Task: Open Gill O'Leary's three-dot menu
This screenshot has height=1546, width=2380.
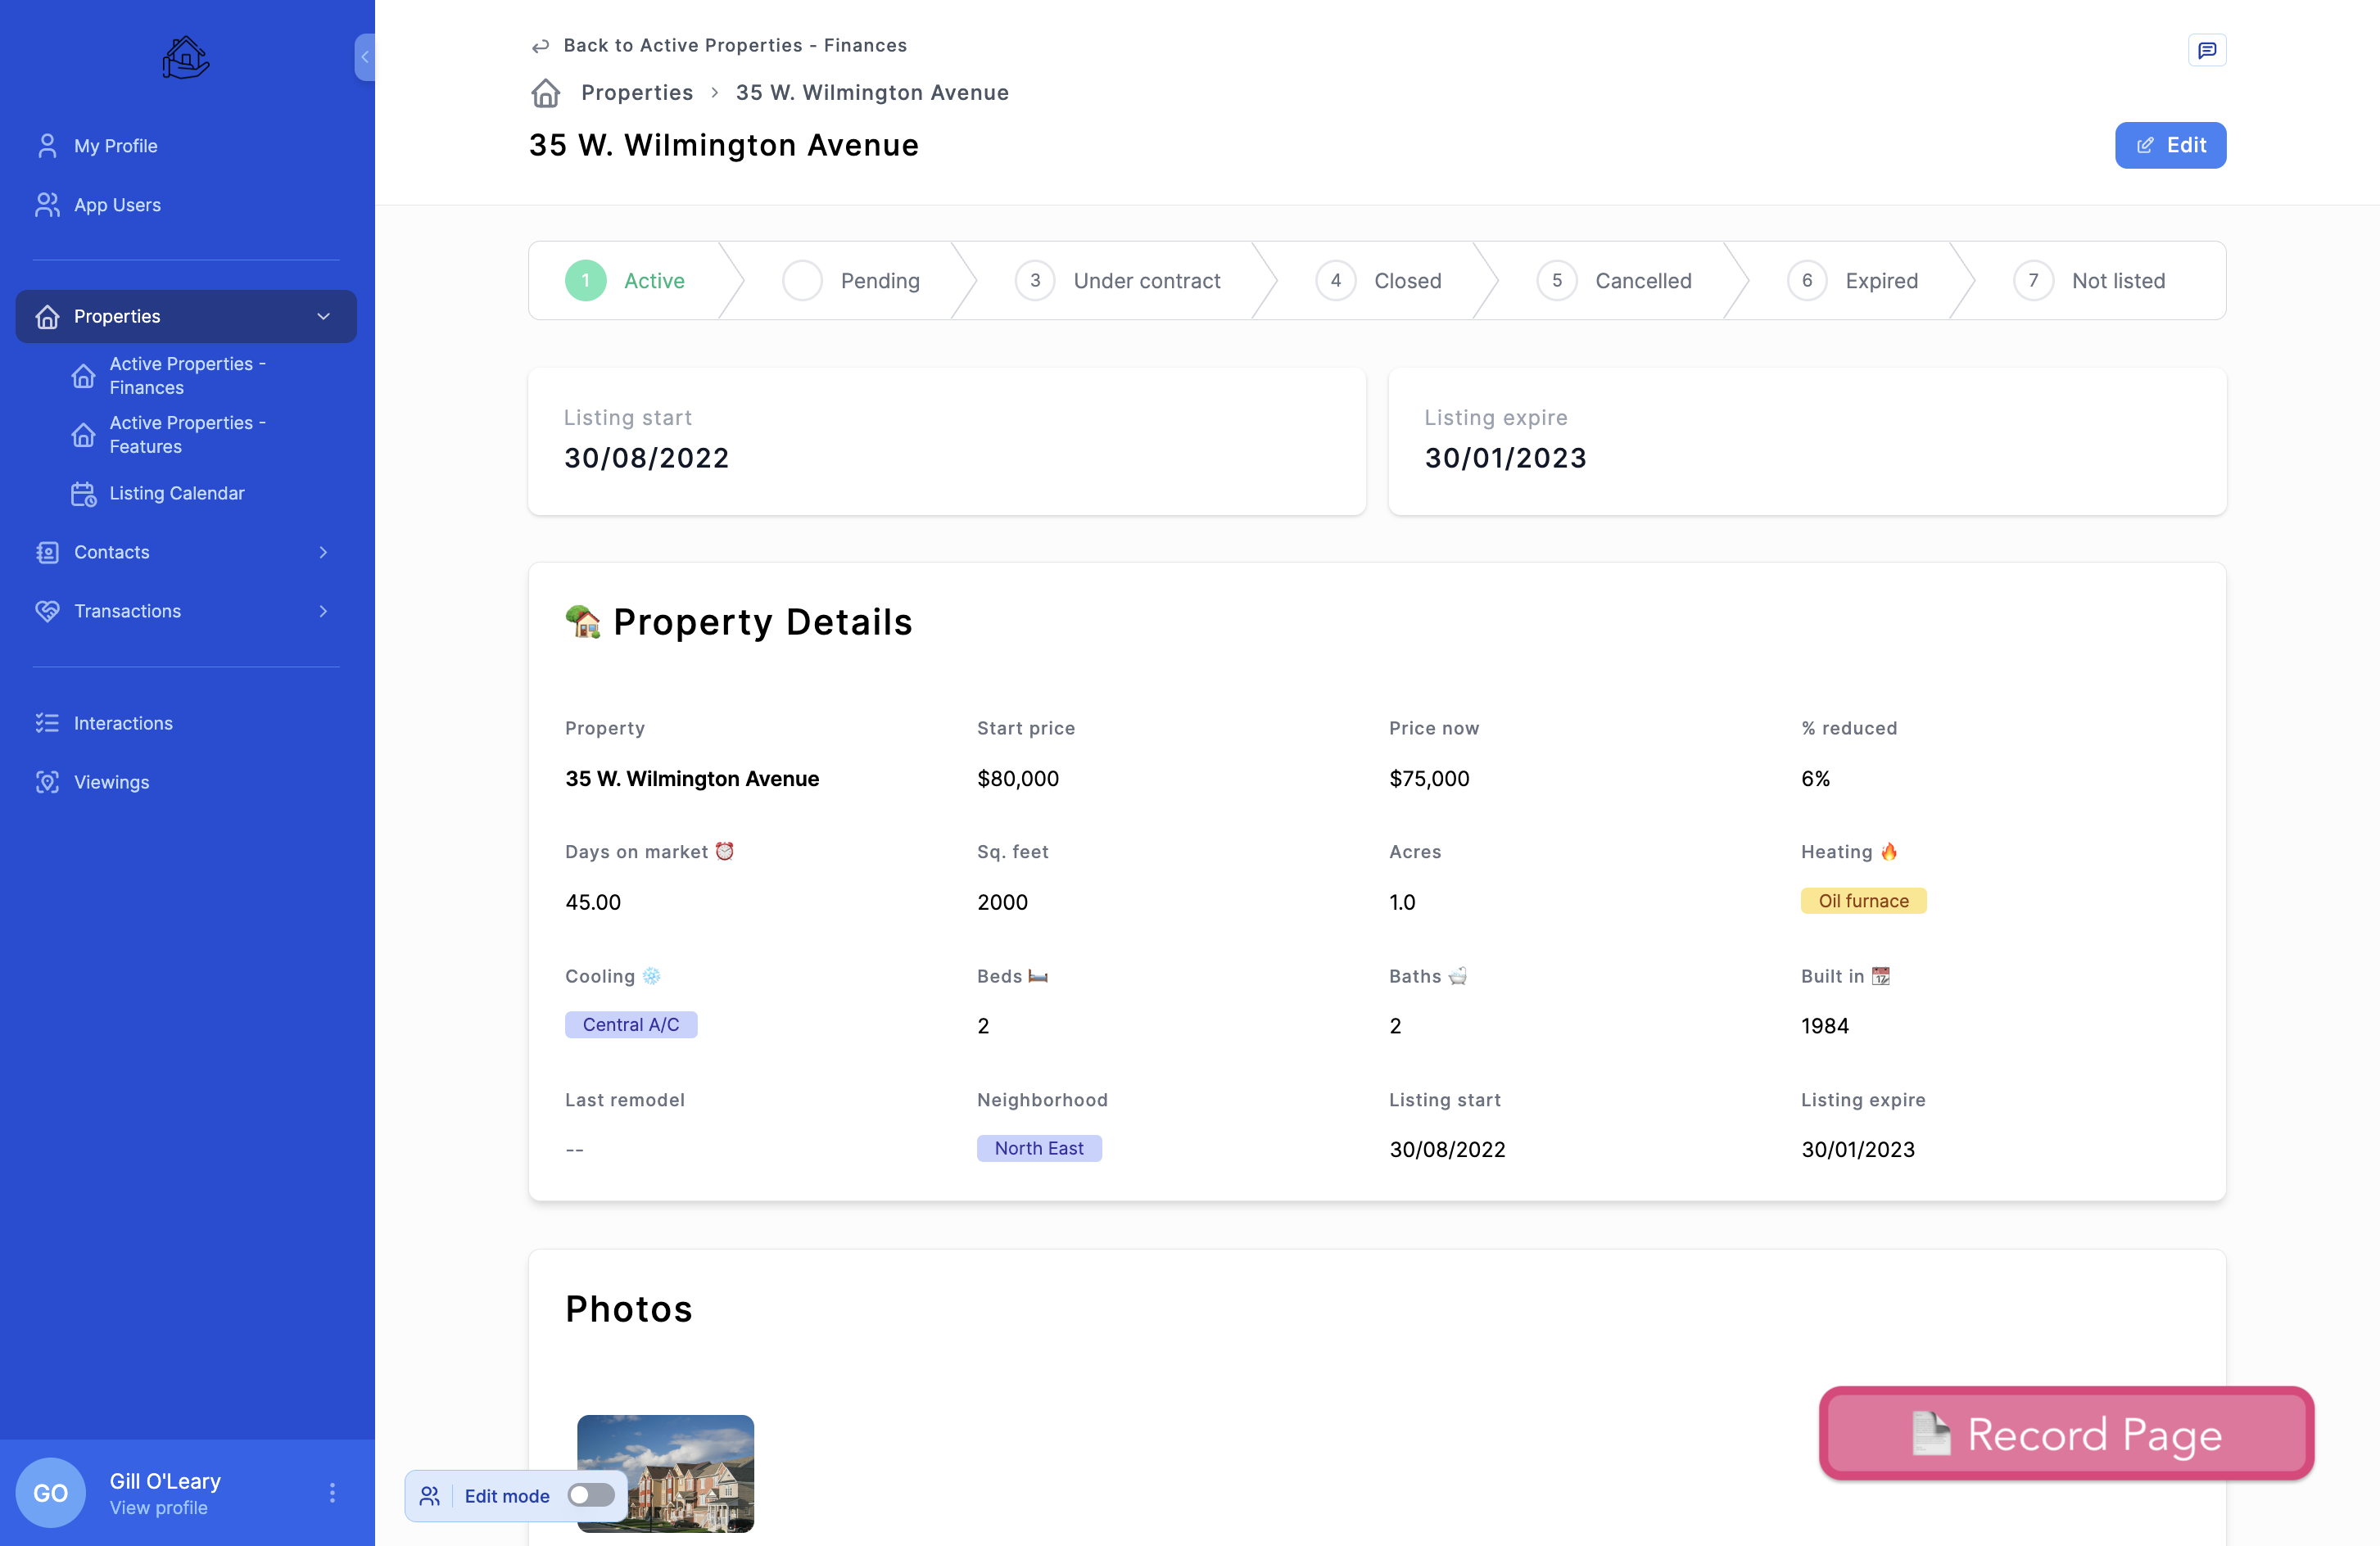Action: coord(332,1492)
